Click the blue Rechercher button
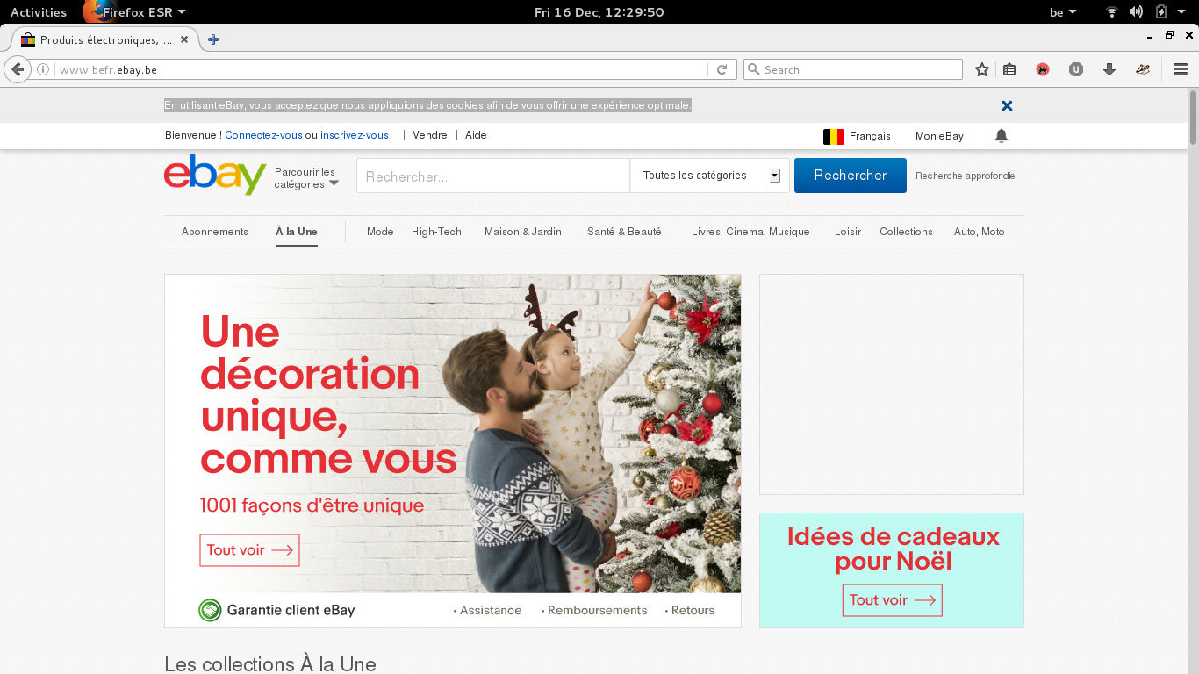Screen dimensions: 1199x674 [850, 175]
